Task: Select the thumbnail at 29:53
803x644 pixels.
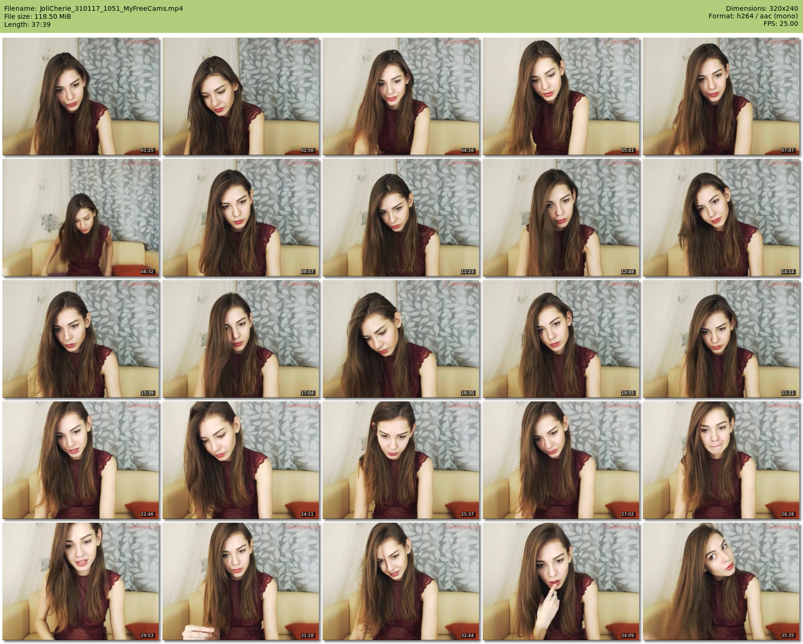Action: tap(81, 581)
